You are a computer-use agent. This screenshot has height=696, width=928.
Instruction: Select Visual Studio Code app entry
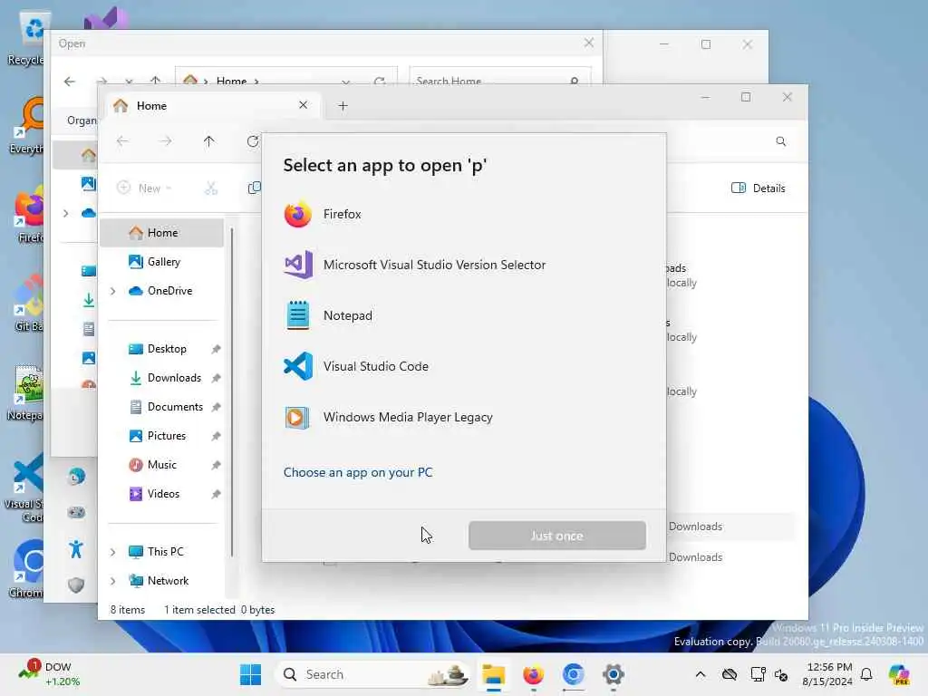(x=463, y=366)
